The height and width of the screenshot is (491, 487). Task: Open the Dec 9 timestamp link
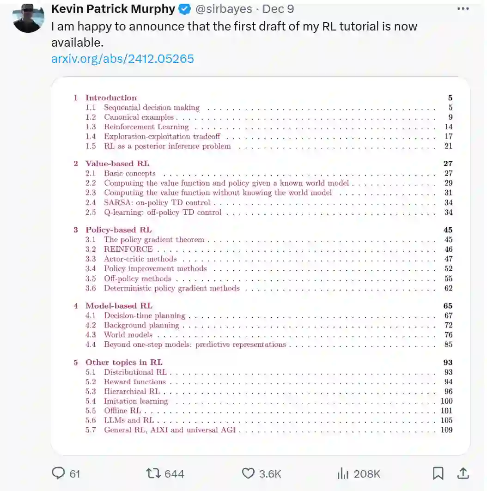pos(278,9)
